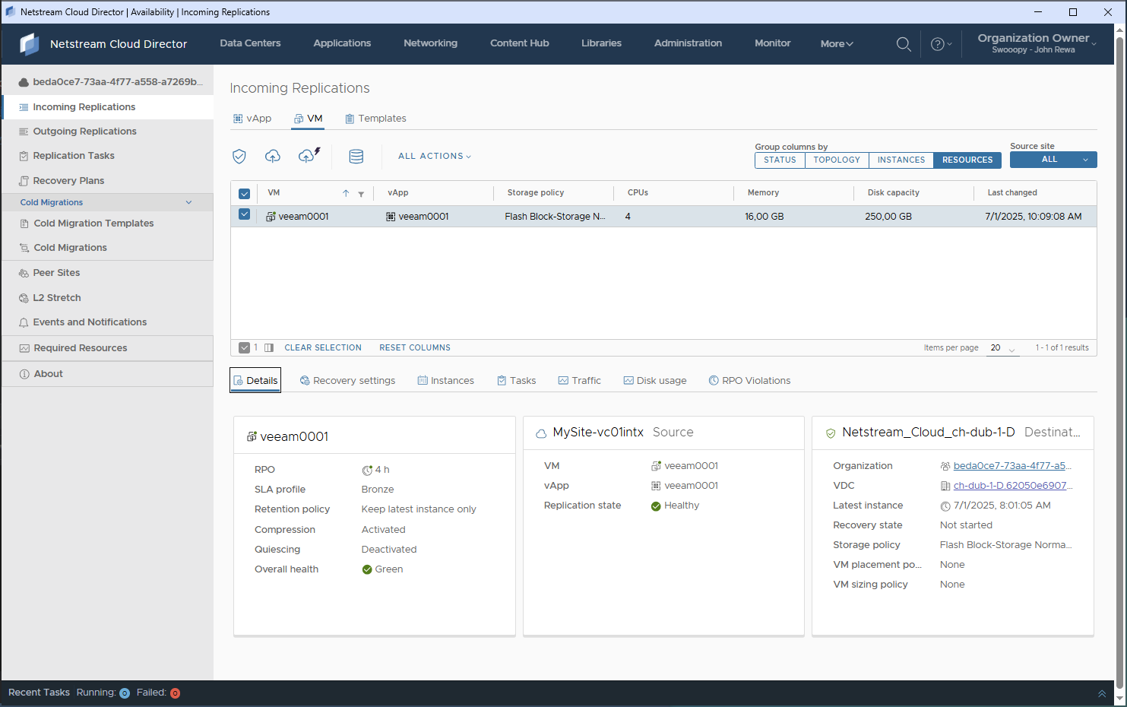Group columns by RESOURCES
Image resolution: width=1127 pixels, height=707 pixels.
(967, 160)
